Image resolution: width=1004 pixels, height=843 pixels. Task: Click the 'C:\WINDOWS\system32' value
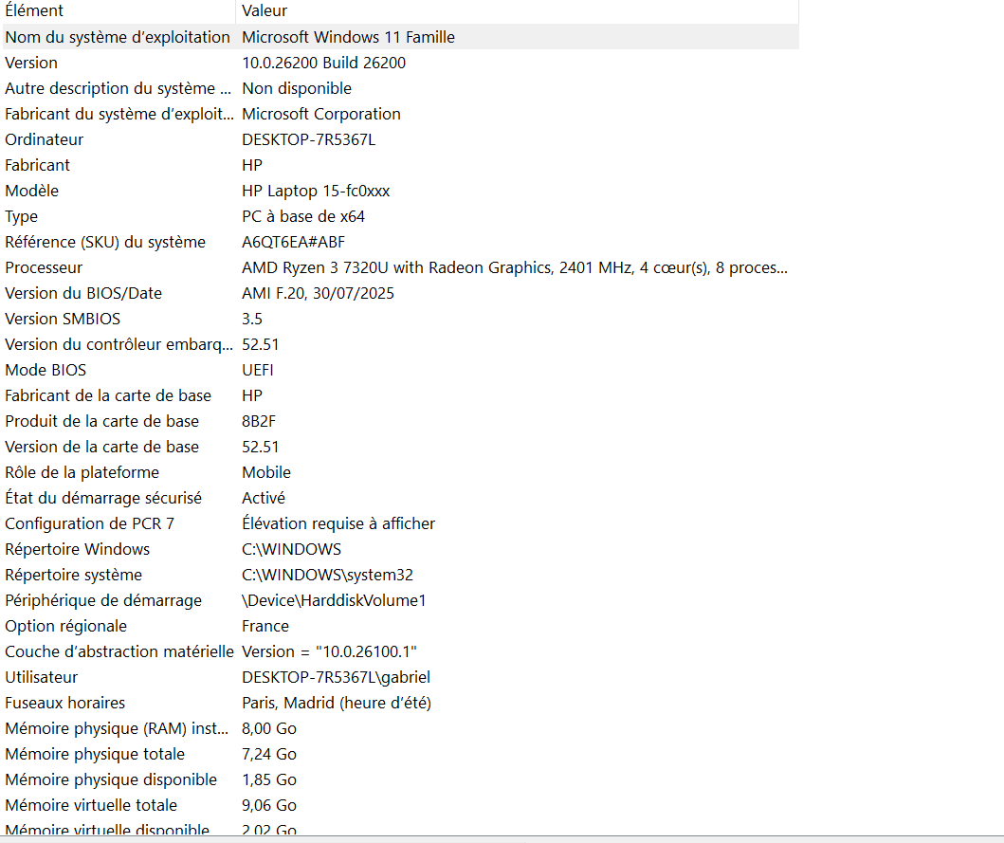(327, 576)
